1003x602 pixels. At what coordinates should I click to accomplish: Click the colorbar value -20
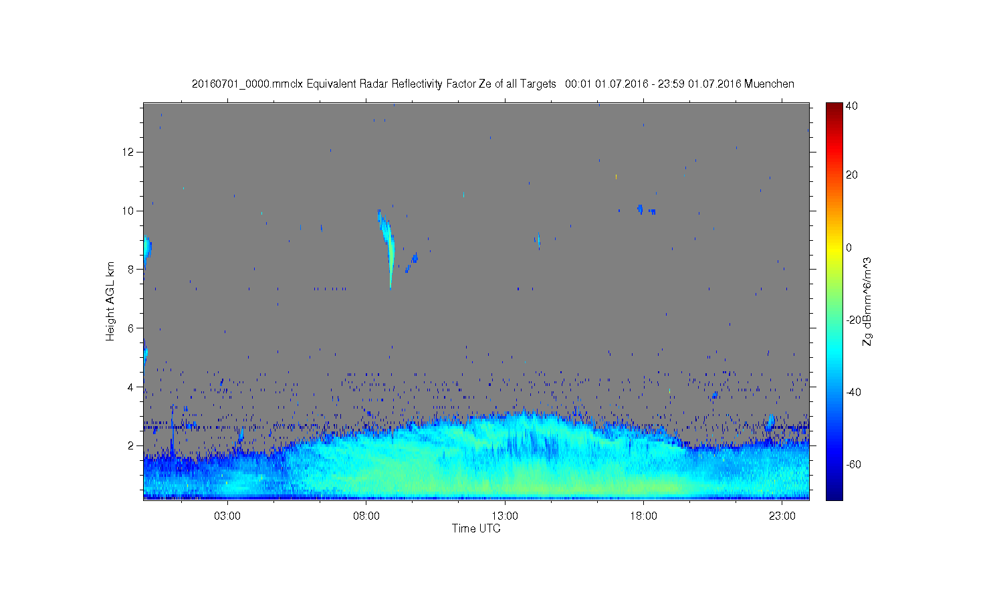[x=853, y=320]
